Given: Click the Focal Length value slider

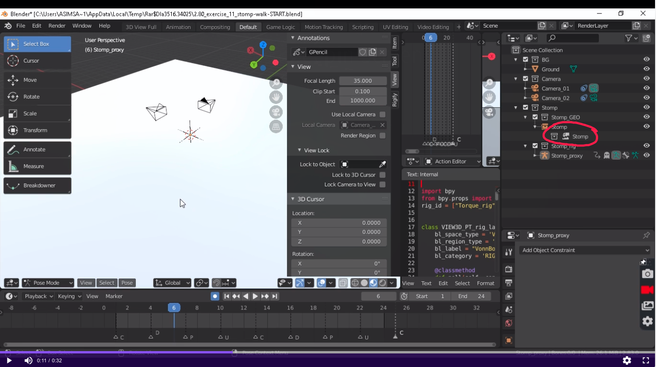Looking at the screenshot, I should [x=363, y=81].
